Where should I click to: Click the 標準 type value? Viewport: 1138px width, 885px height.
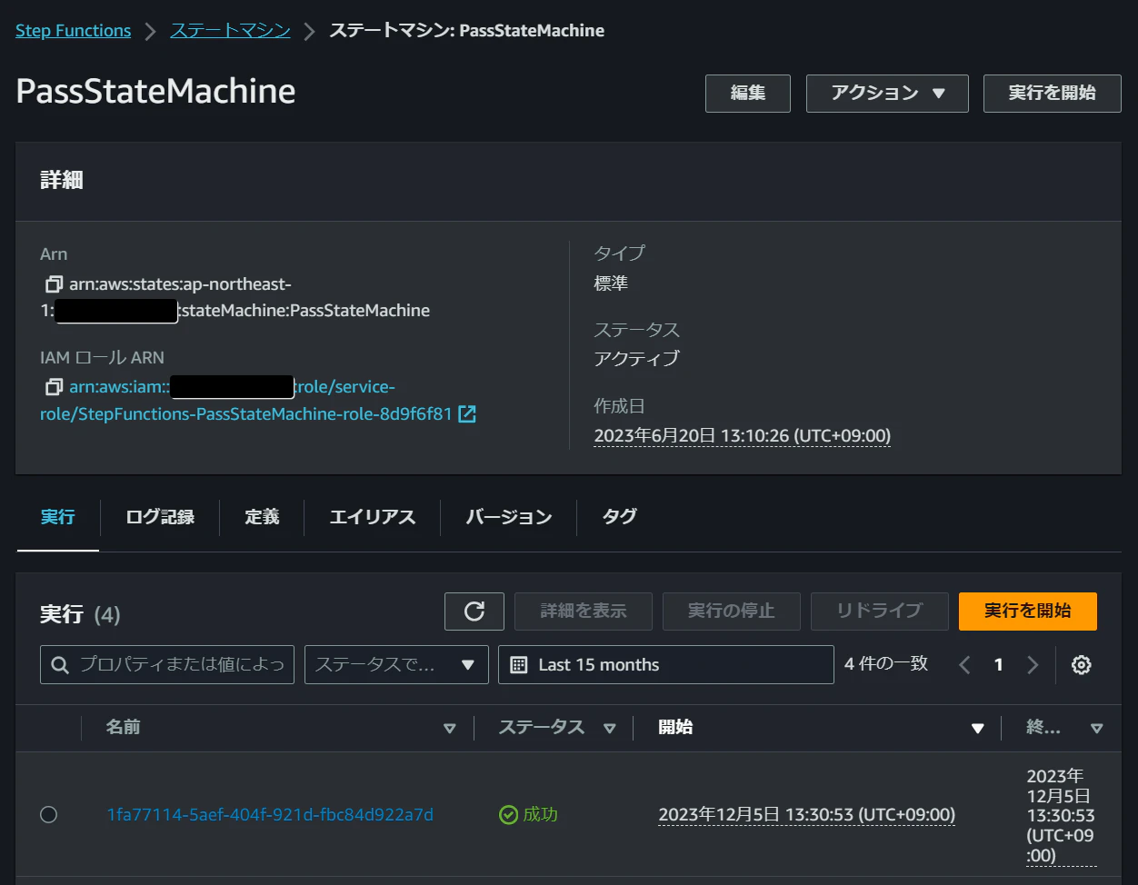[x=611, y=283]
